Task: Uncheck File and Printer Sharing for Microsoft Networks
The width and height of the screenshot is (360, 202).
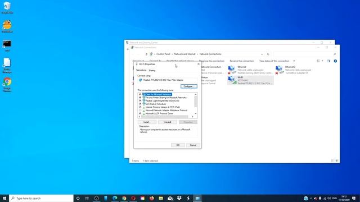Action: pos(140,98)
